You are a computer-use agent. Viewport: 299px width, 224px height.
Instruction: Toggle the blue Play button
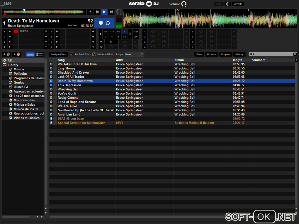coord(104,12)
